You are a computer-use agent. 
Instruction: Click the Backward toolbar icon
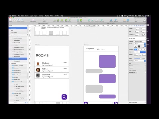116,20
